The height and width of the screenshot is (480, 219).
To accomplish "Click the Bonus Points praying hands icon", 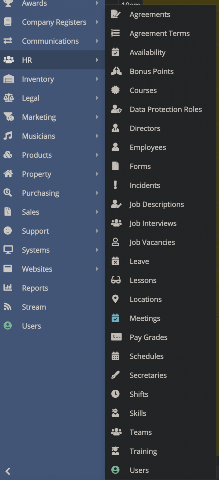I will tap(116, 71).
